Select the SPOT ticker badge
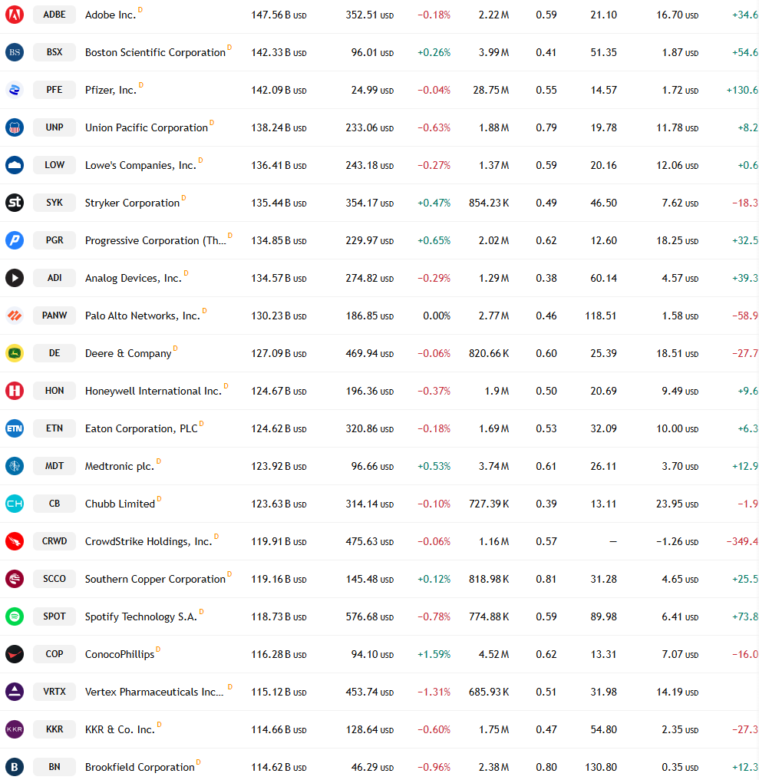This screenshot has height=780, width=759. (x=54, y=616)
